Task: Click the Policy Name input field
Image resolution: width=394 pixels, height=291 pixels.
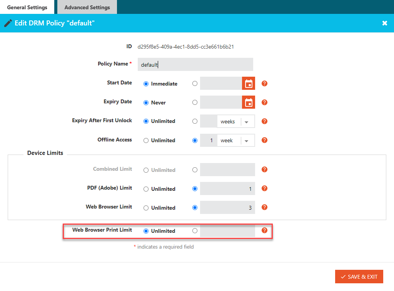Action: [195, 64]
